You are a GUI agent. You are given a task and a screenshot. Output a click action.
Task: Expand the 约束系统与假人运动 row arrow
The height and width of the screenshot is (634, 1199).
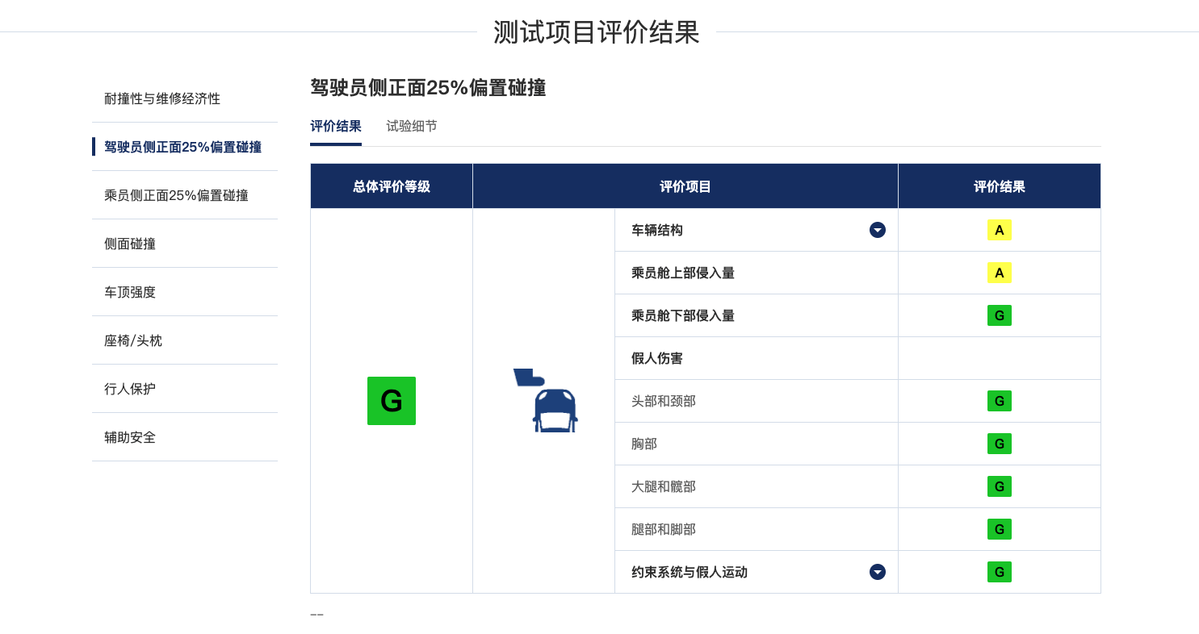point(878,572)
